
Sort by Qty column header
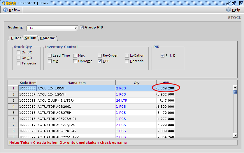click(x=136, y=83)
